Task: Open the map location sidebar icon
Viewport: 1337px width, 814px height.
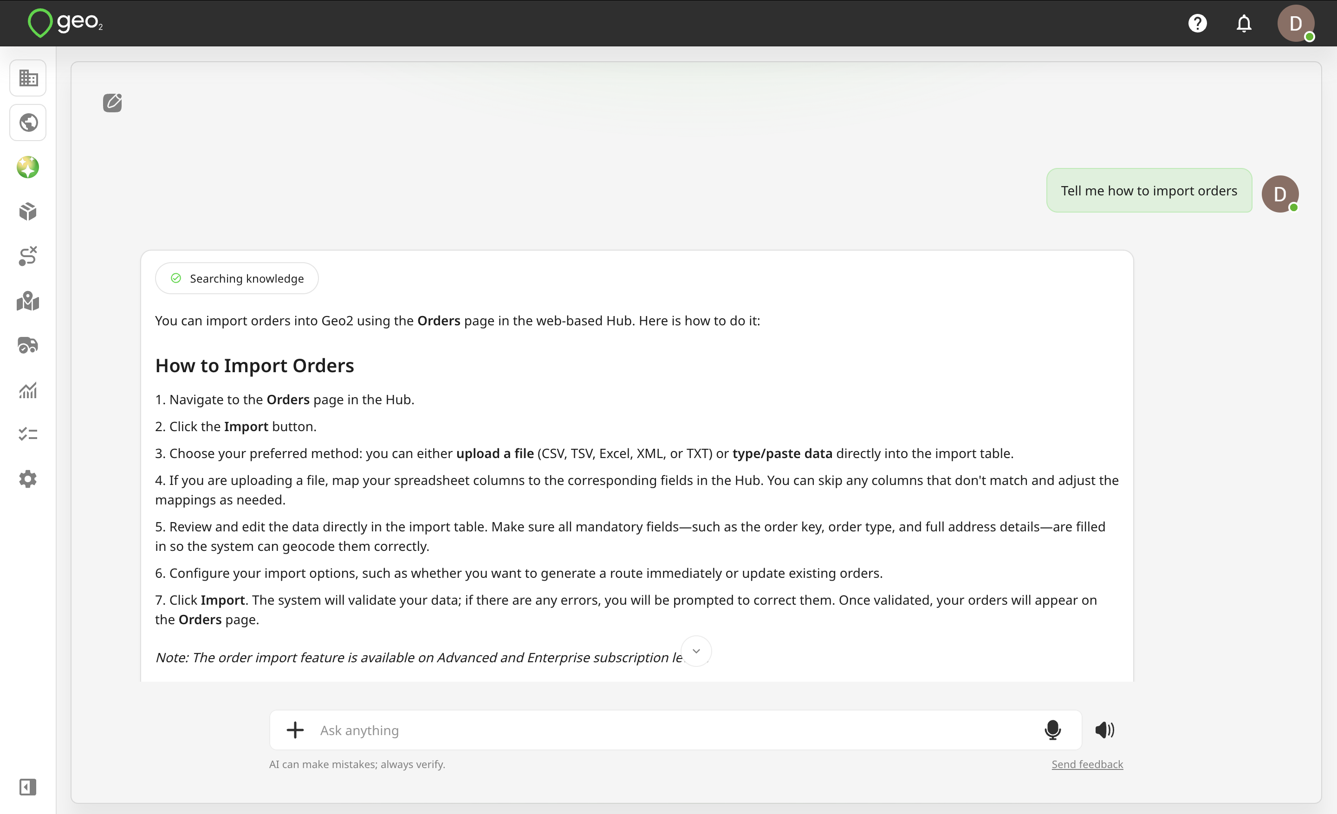Action: click(x=28, y=301)
